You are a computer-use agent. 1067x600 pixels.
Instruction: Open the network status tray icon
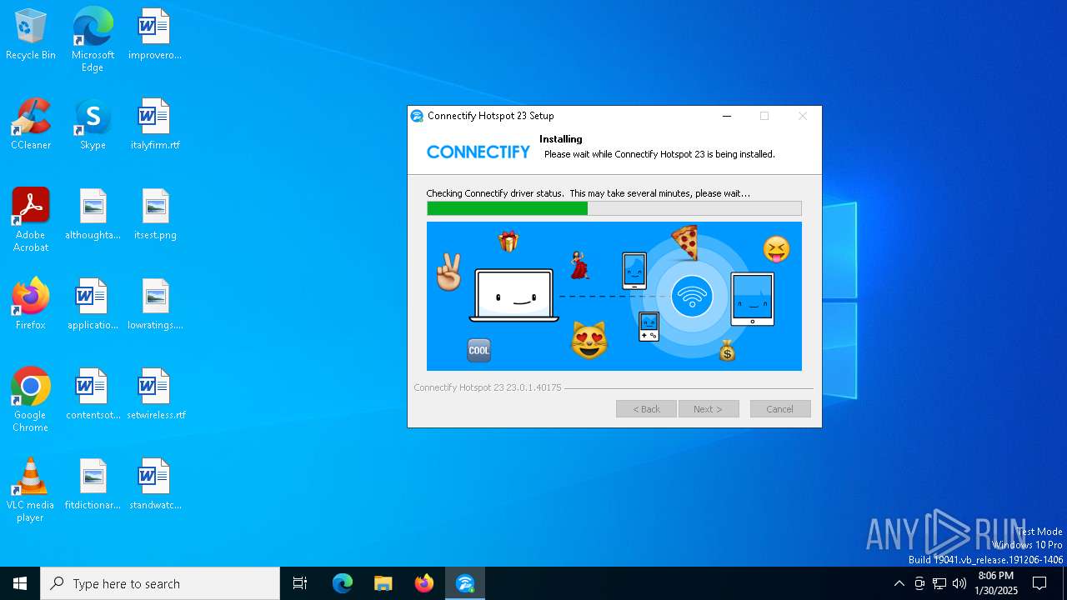(939, 583)
